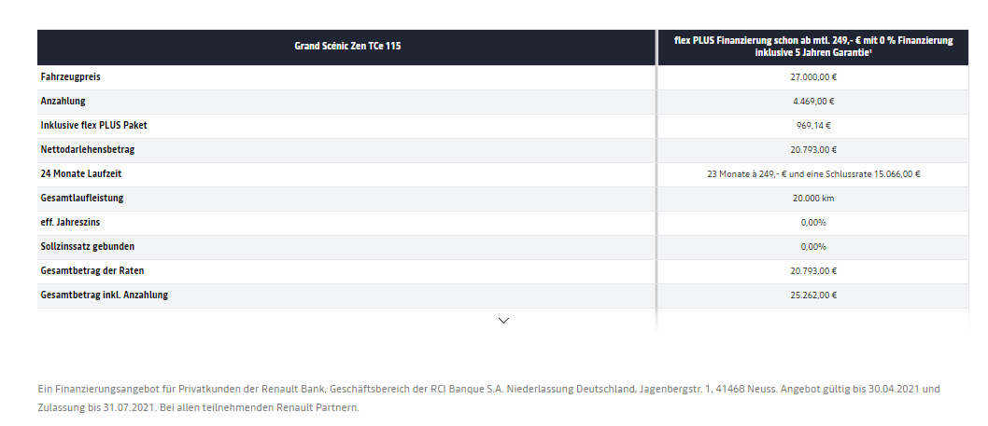Image resolution: width=988 pixels, height=426 pixels.
Task: Click the 24 Monate Laufzeit label
Action: [80, 173]
